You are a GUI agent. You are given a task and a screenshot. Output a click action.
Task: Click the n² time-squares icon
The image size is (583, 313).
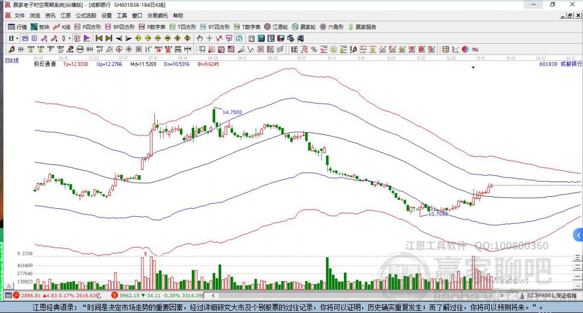click(99, 49)
